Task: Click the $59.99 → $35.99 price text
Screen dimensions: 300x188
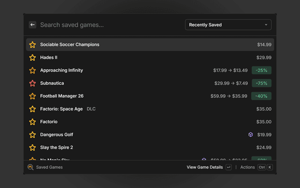Action: (229, 96)
